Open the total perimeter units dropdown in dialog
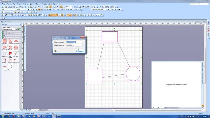The height and width of the screenshot is (118, 210). pyautogui.click(x=83, y=45)
